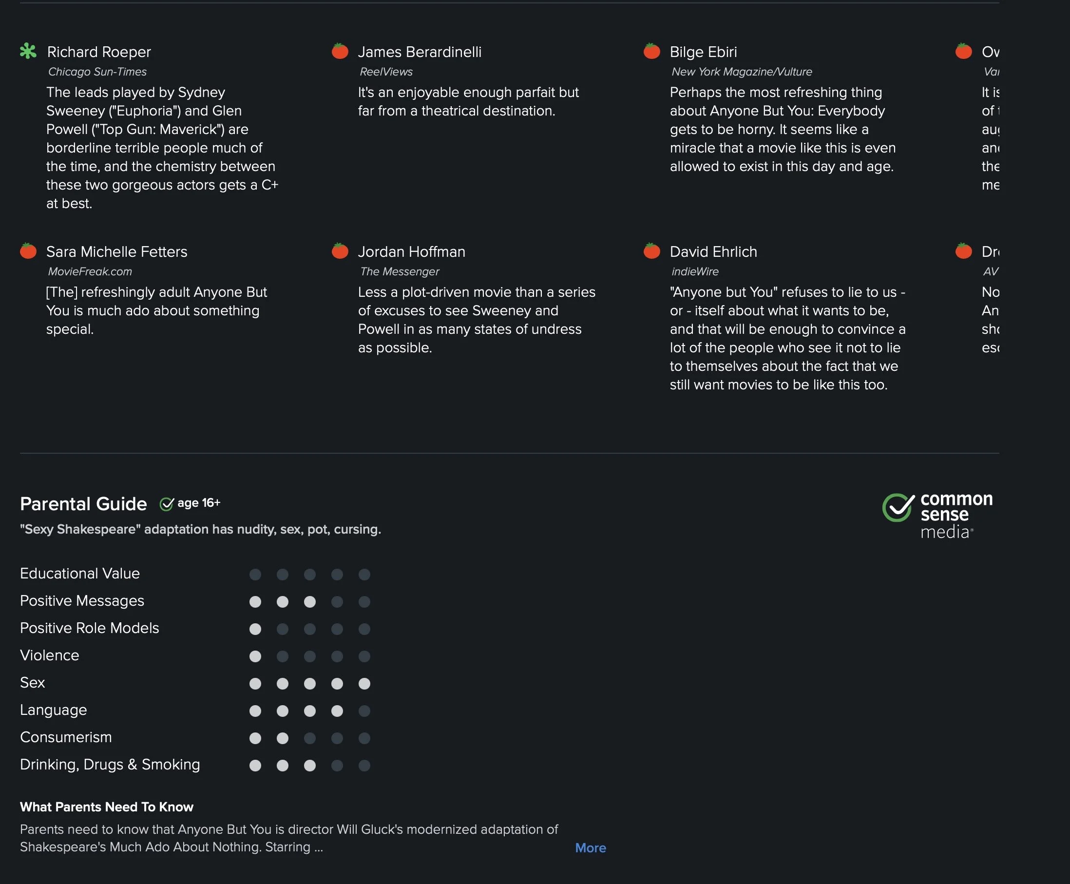Click the Common Sense Media logo
The image size is (1070, 884).
click(937, 515)
